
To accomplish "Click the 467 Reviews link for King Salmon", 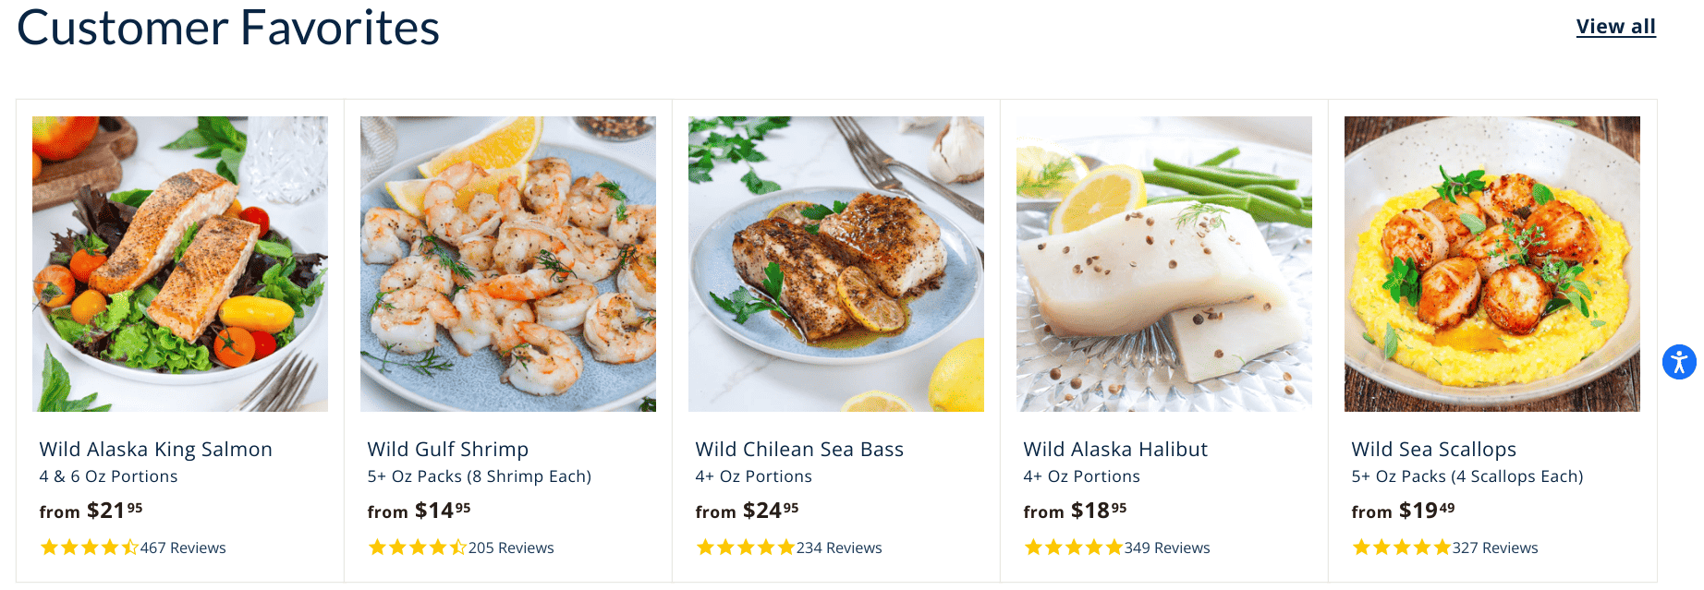I will pos(181,547).
